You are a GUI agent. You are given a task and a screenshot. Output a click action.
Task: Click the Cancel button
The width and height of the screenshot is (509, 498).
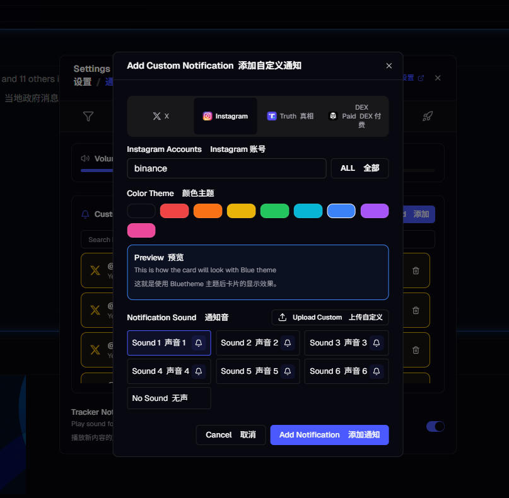(231, 435)
